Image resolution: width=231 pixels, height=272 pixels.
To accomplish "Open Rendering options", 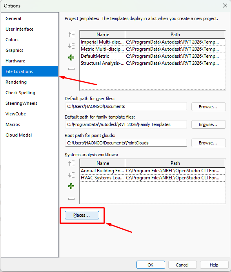I will click(30, 82).
